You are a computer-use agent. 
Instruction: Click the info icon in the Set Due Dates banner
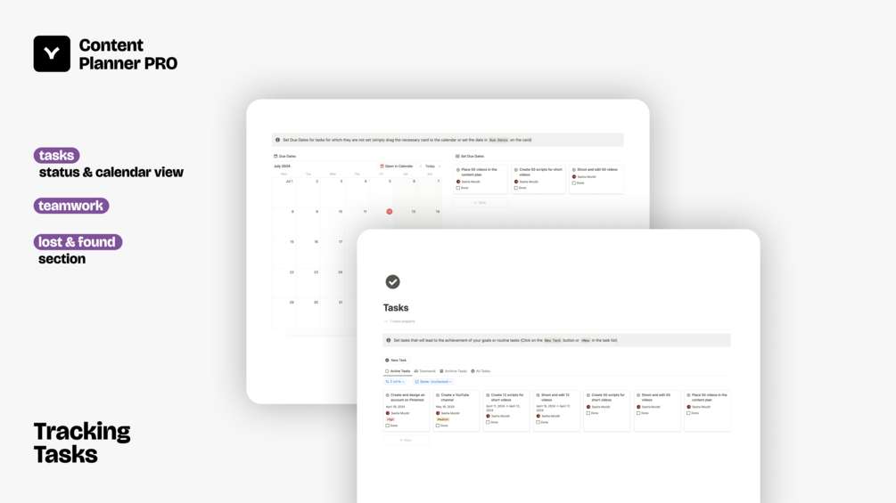(277, 140)
